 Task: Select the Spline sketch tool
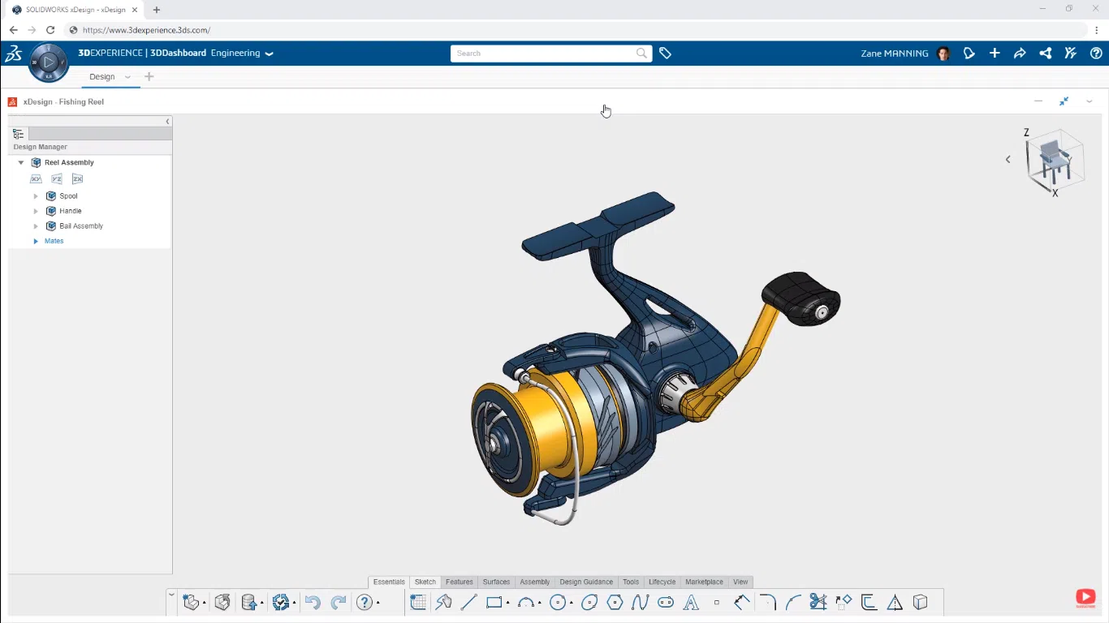click(642, 602)
